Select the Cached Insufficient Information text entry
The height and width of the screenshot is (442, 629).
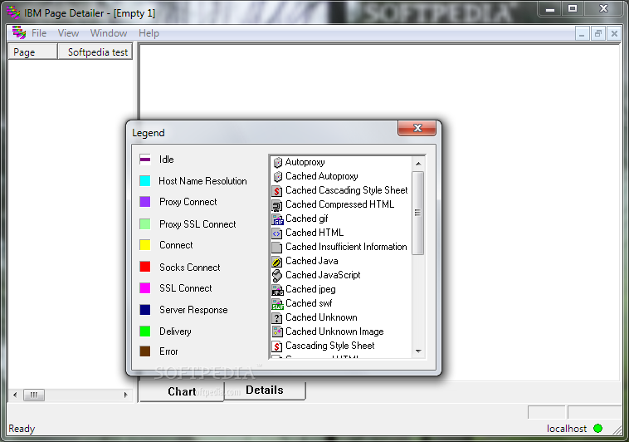(346, 247)
